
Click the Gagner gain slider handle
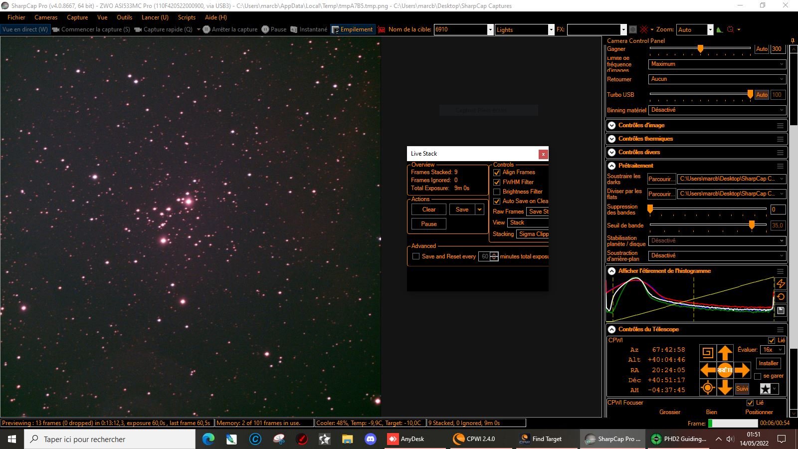point(700,49)
